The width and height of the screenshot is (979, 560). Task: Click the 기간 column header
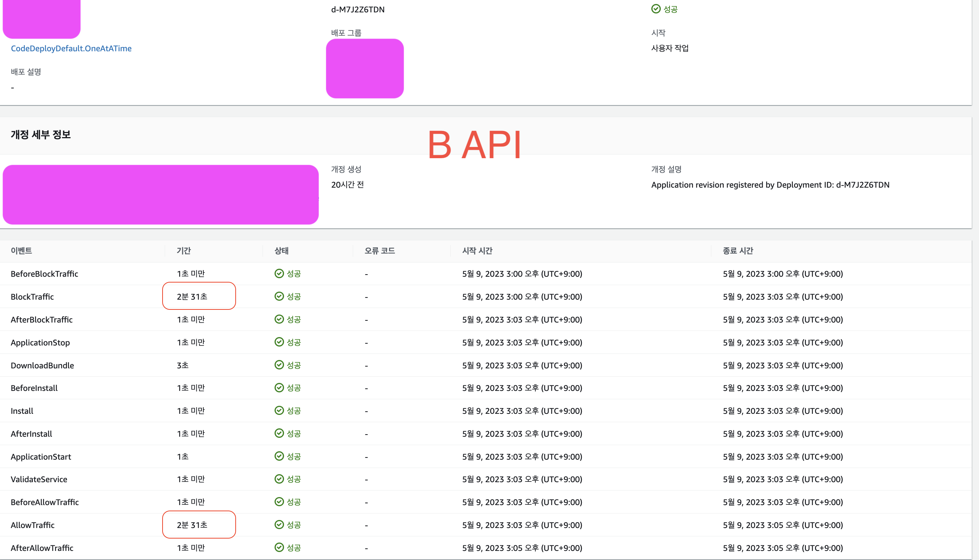pos(184,251)
